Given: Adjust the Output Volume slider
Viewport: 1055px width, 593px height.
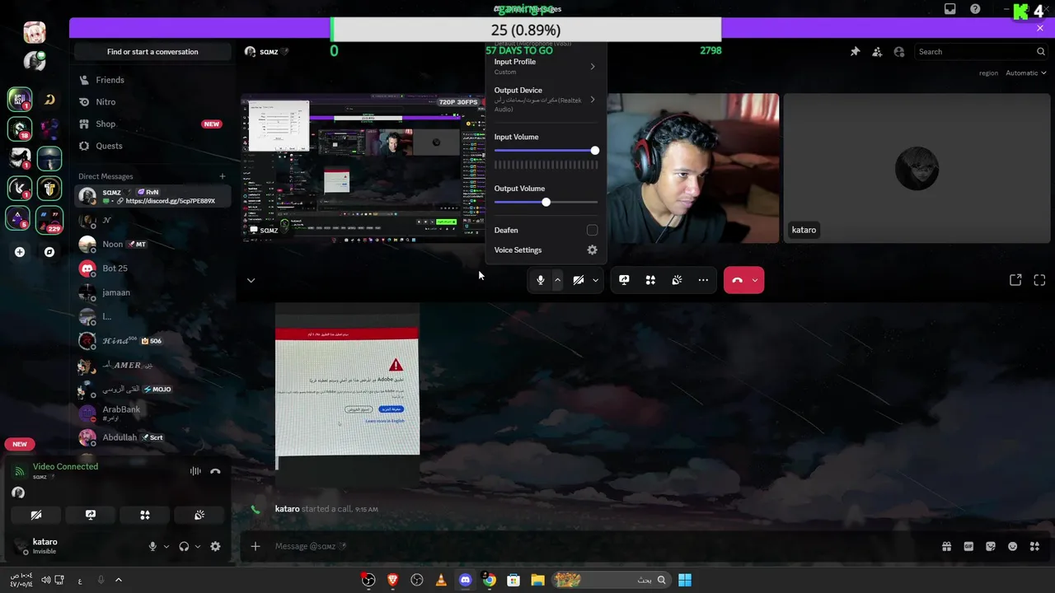Looking at the screenshot, I should 546,202.
